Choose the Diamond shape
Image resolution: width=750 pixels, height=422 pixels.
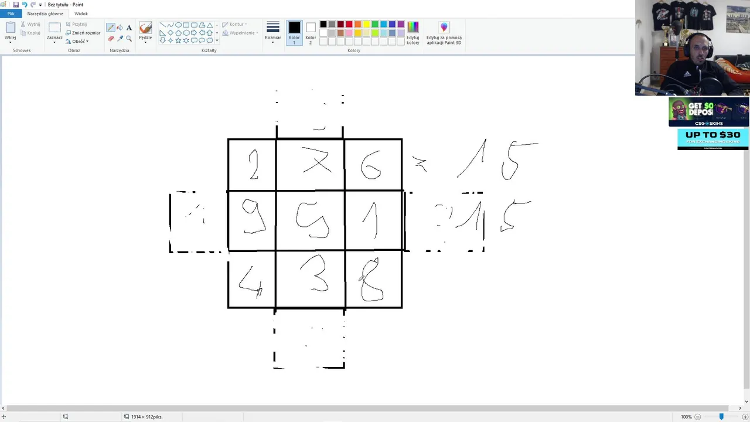pos(171,33)
